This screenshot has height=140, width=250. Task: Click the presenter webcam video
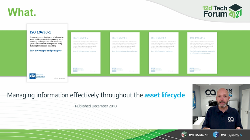[x=220, y=106]
